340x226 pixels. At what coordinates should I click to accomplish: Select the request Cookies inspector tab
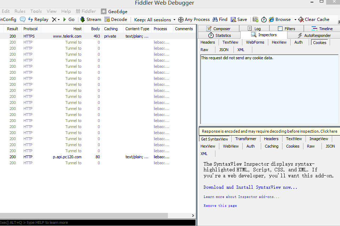point(320,43)
